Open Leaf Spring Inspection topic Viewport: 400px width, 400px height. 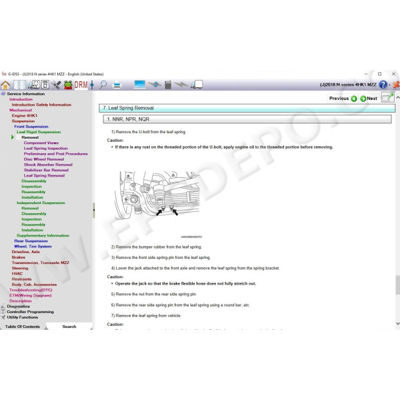[x=46, y=148]
